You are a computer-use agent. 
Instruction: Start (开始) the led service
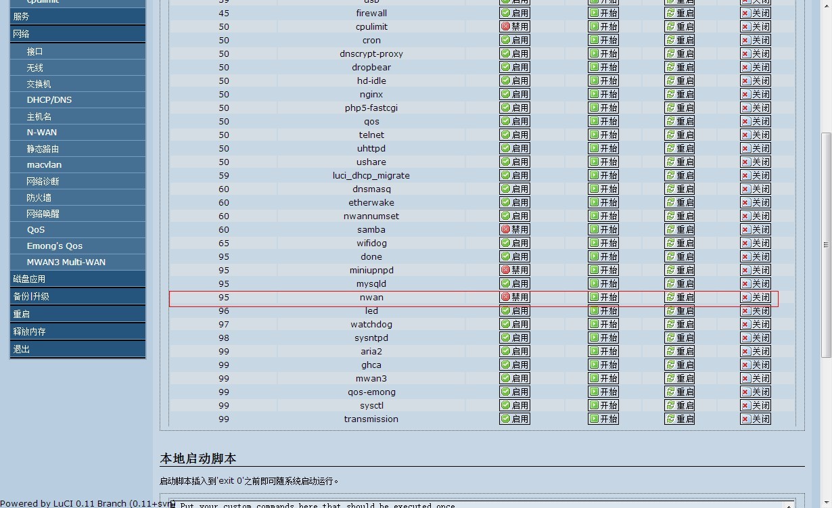[x=603, y=310]
